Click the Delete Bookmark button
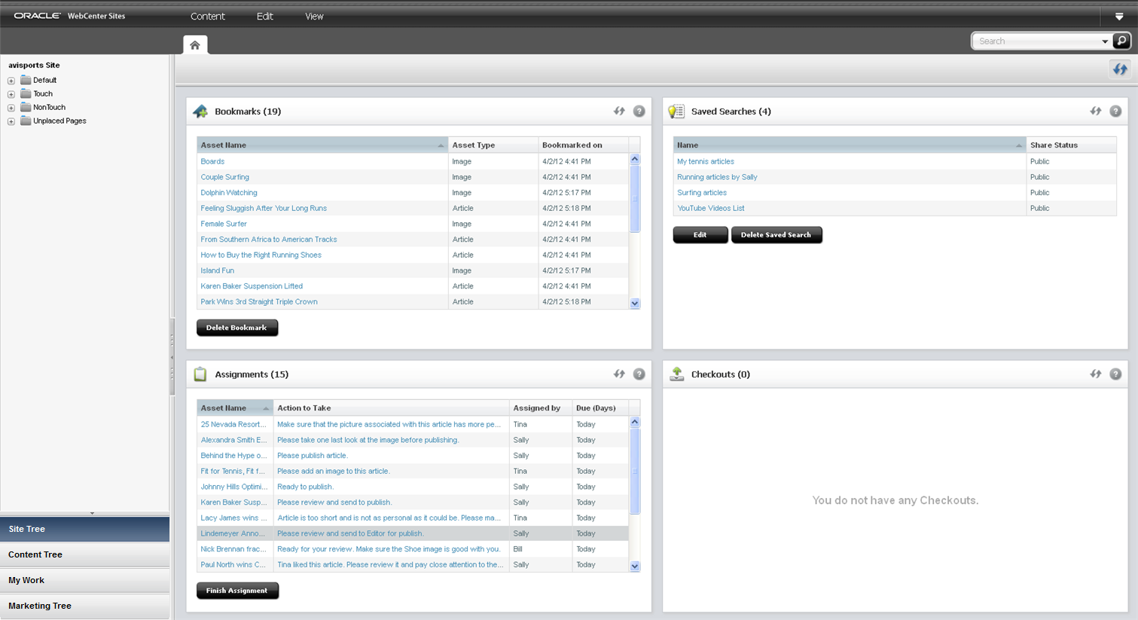 [237, 328]
